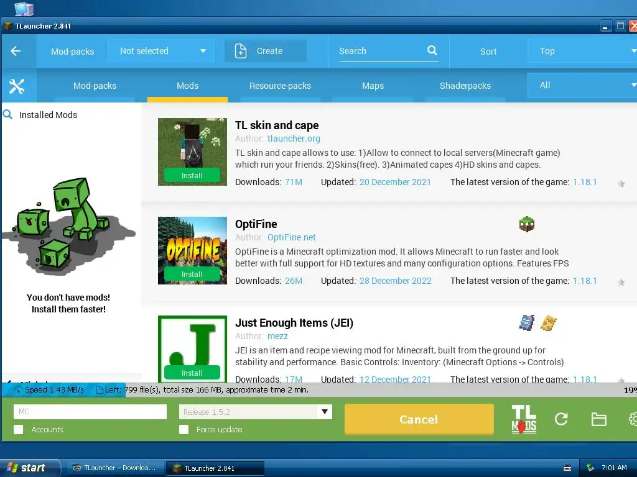This screenshot has height=477, width=637.
Task: Open the OptiFine mod title
Action: [256, 224]
